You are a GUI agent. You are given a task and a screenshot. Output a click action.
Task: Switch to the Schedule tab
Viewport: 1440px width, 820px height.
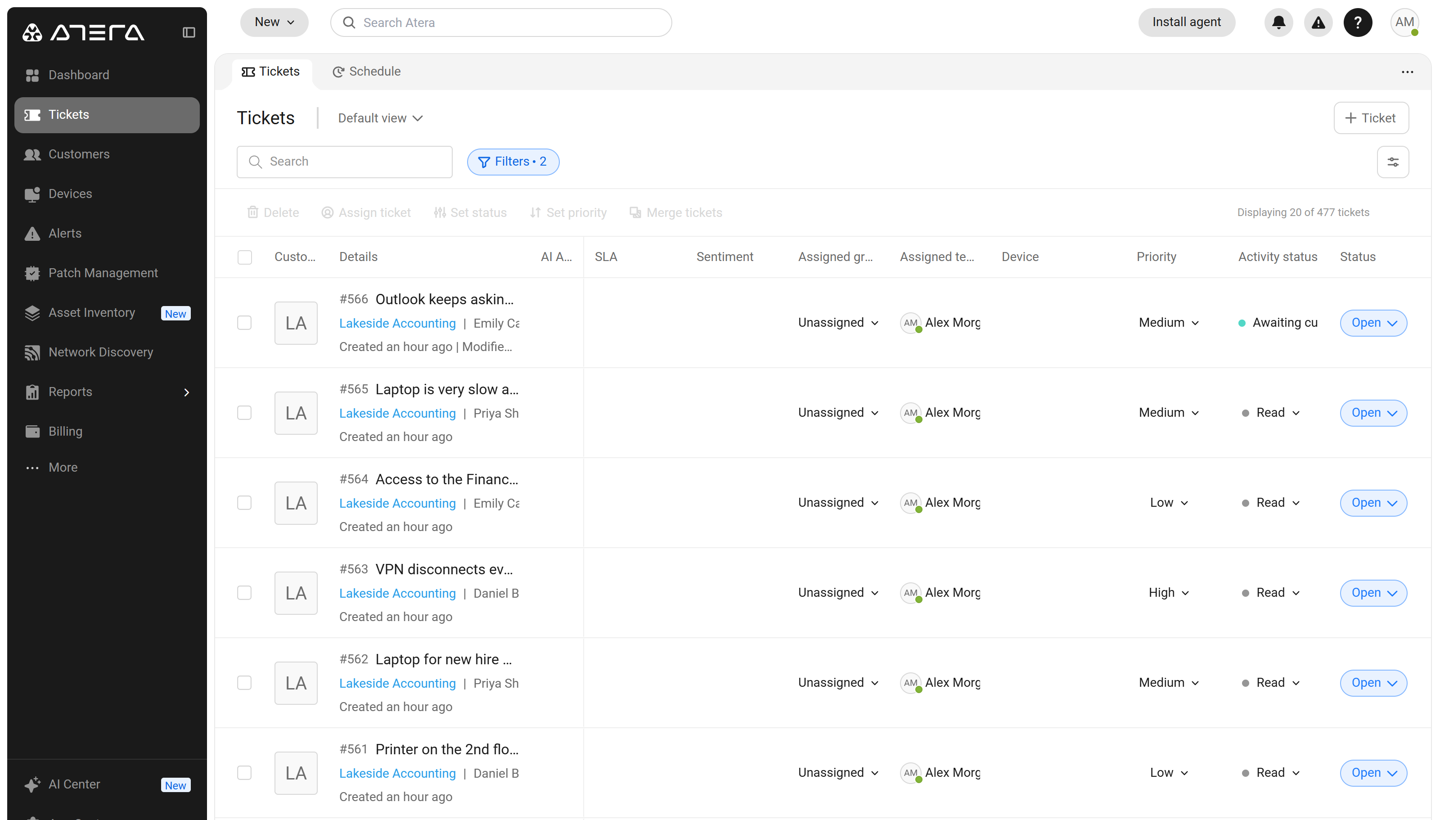(366, 72)
